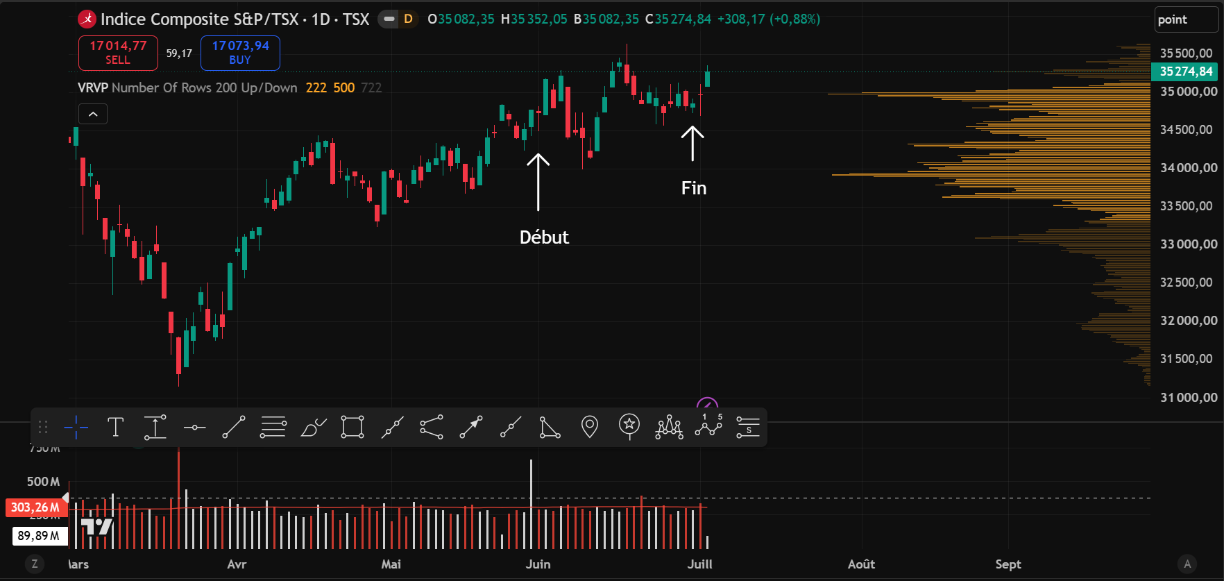Click the current price label 35 274,84
The height and width of the screenshot is (581, 1224).
(x=1186, y=71)
